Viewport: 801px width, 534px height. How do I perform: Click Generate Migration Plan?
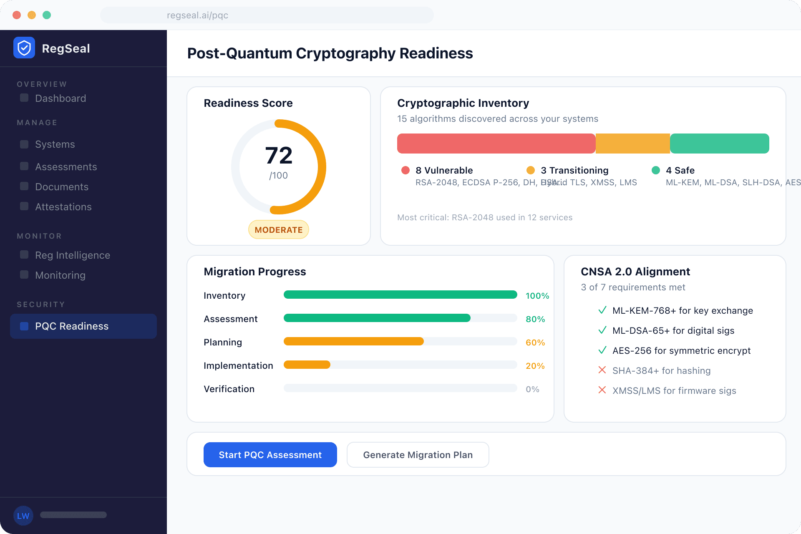[418, 454]
